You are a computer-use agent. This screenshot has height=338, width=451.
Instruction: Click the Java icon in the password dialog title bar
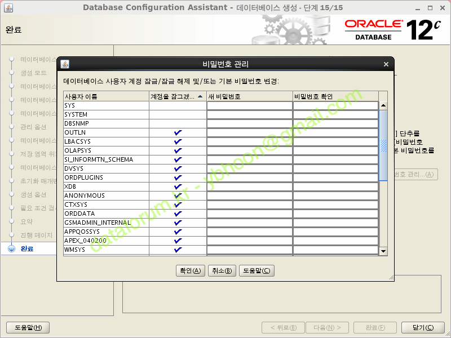coord(65,64)
